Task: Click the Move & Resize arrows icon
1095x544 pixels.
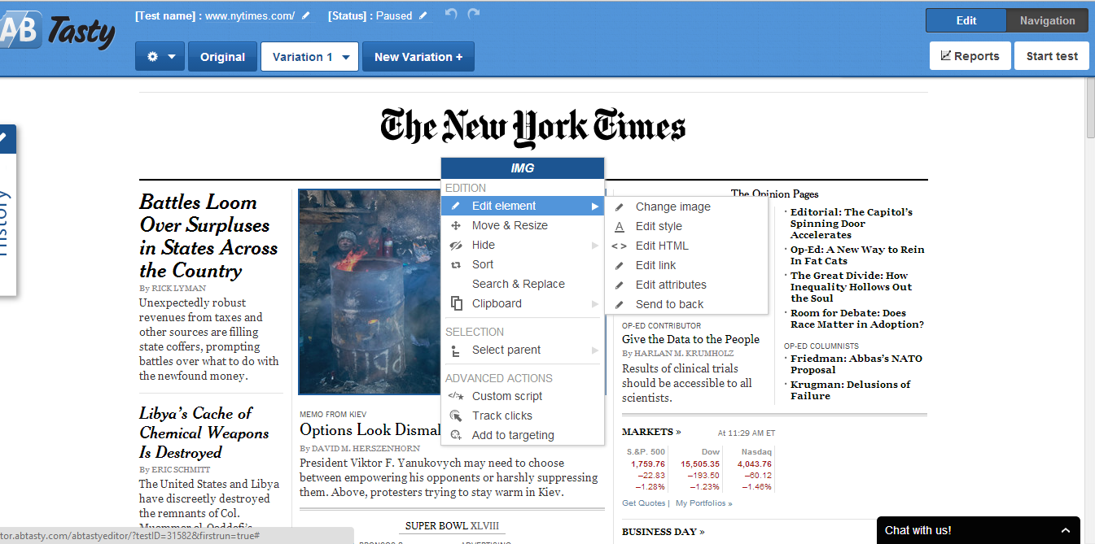Action: point(456,225)
